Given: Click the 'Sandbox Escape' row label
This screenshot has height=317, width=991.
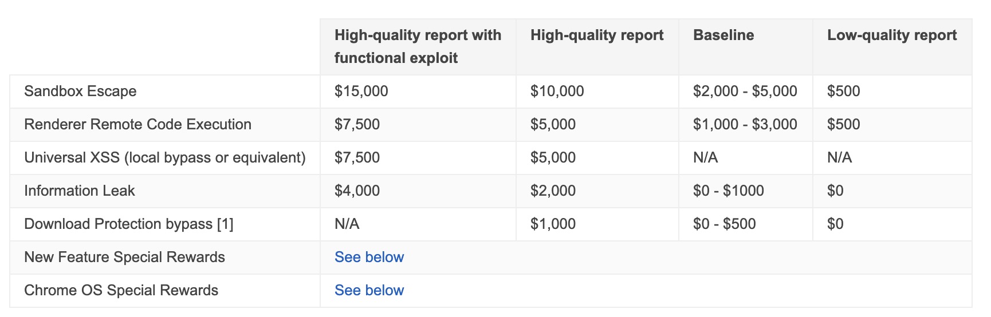Looking at the screenshot, I should pos(80,92).
